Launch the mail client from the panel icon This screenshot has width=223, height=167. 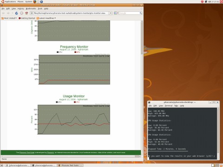click(x=38, y=1)
